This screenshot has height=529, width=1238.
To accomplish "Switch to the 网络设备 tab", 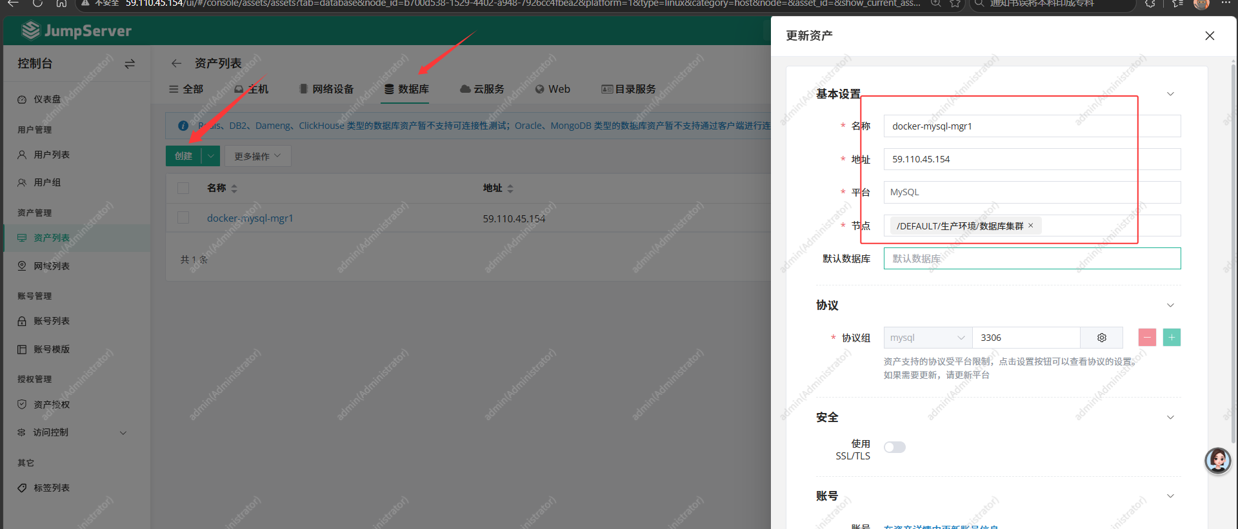I will (326, 89).
